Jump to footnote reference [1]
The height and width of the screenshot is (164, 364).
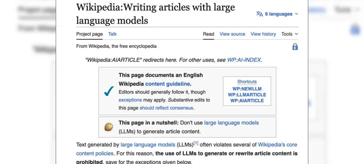pos(196,143)
